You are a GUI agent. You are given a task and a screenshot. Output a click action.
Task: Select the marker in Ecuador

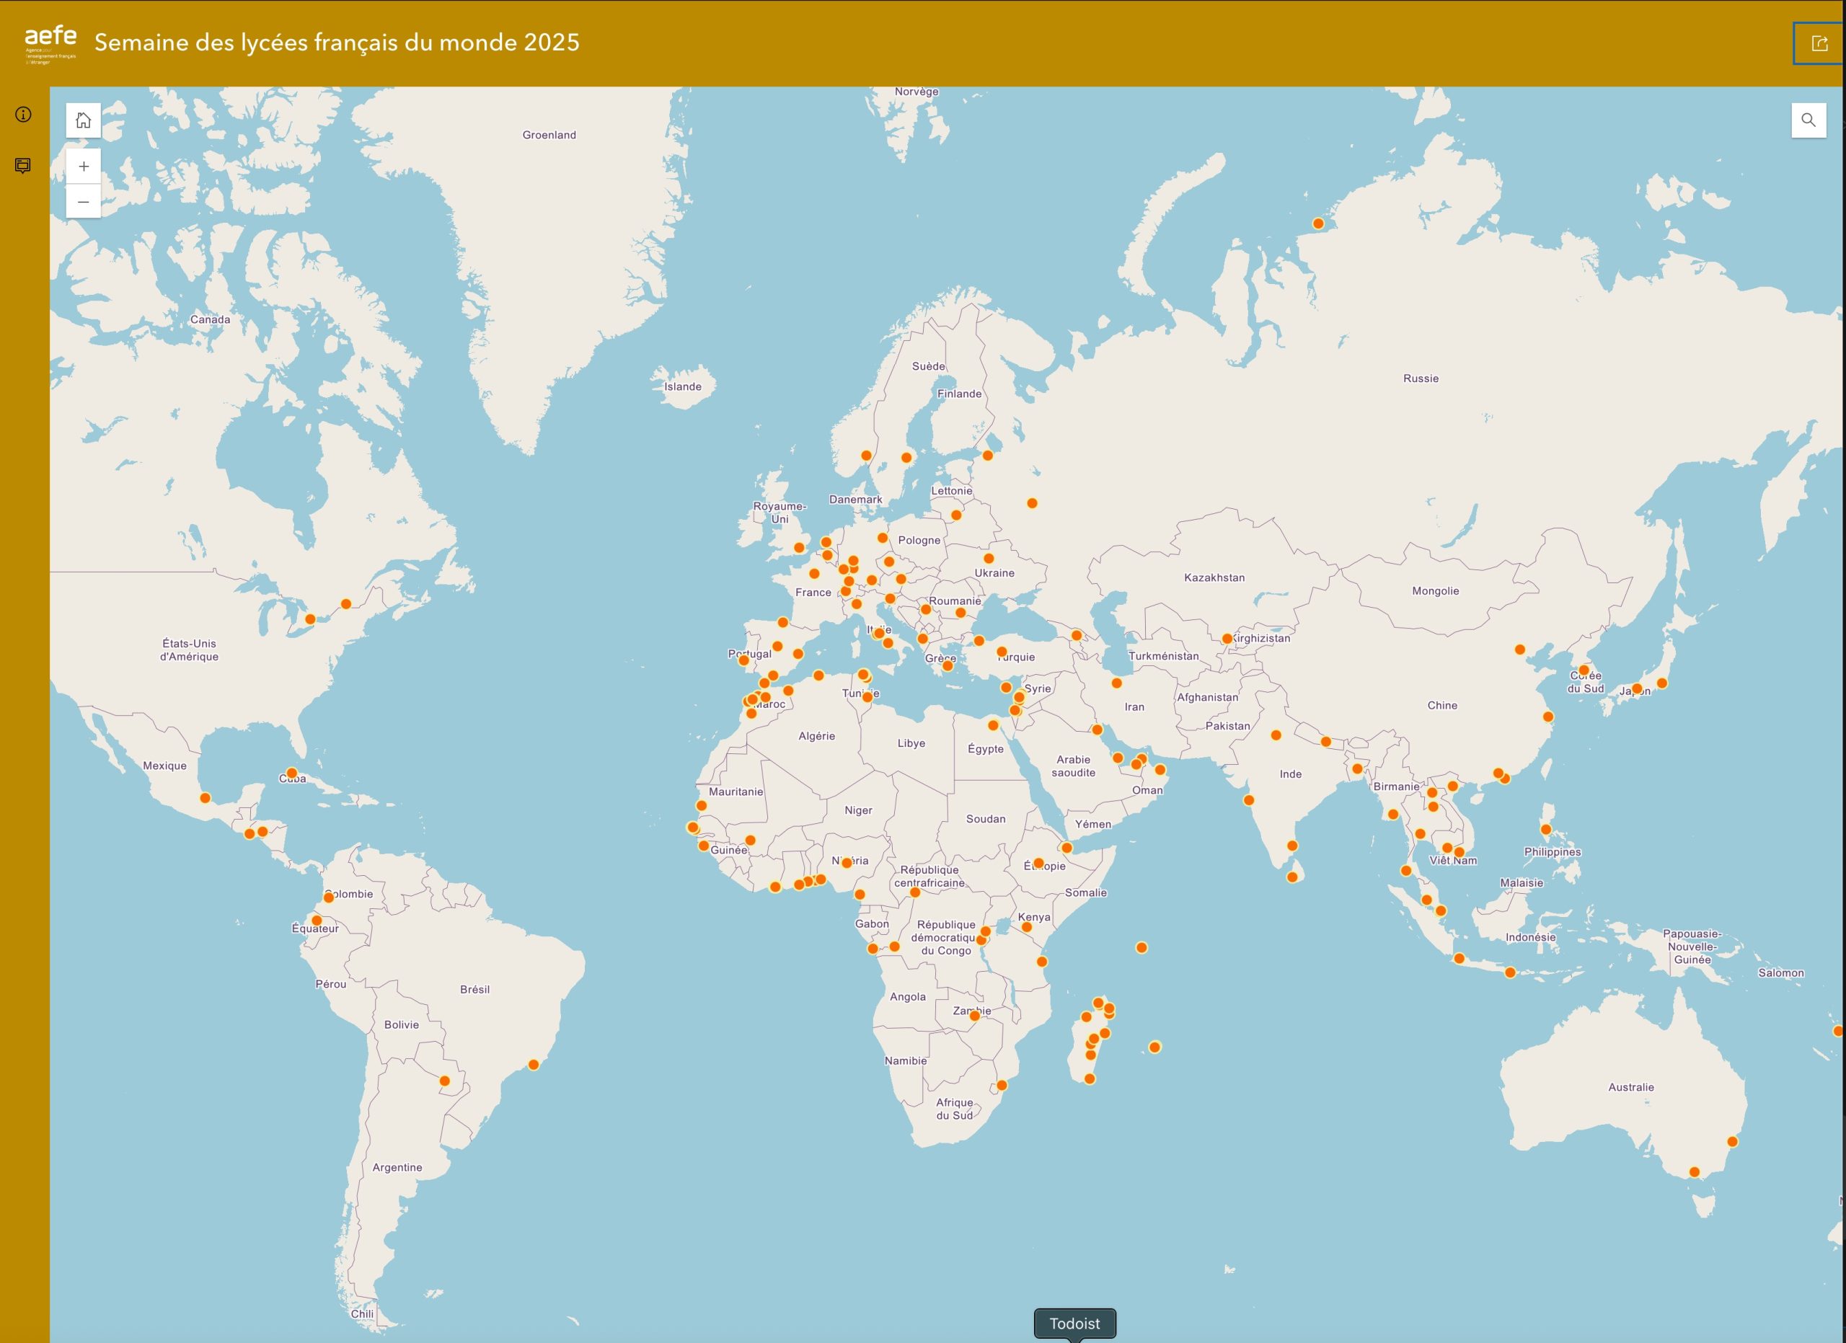point(317,921)
